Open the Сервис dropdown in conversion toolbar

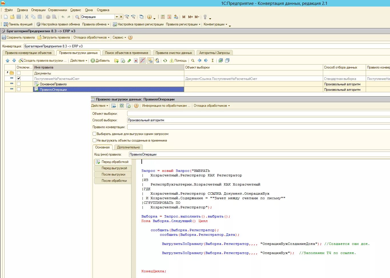coord(119,37)
